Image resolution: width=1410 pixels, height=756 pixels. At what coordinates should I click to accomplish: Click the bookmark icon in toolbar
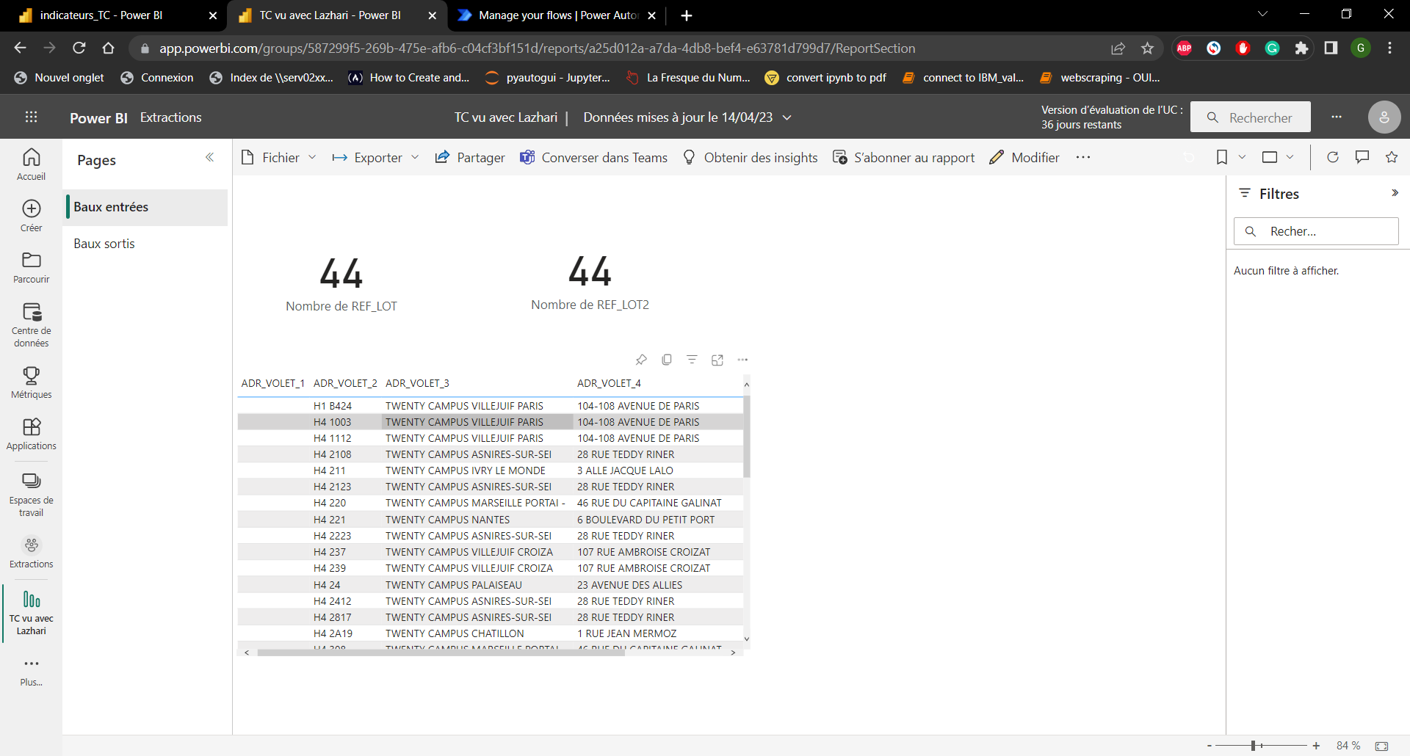[x=1222, y=157]
